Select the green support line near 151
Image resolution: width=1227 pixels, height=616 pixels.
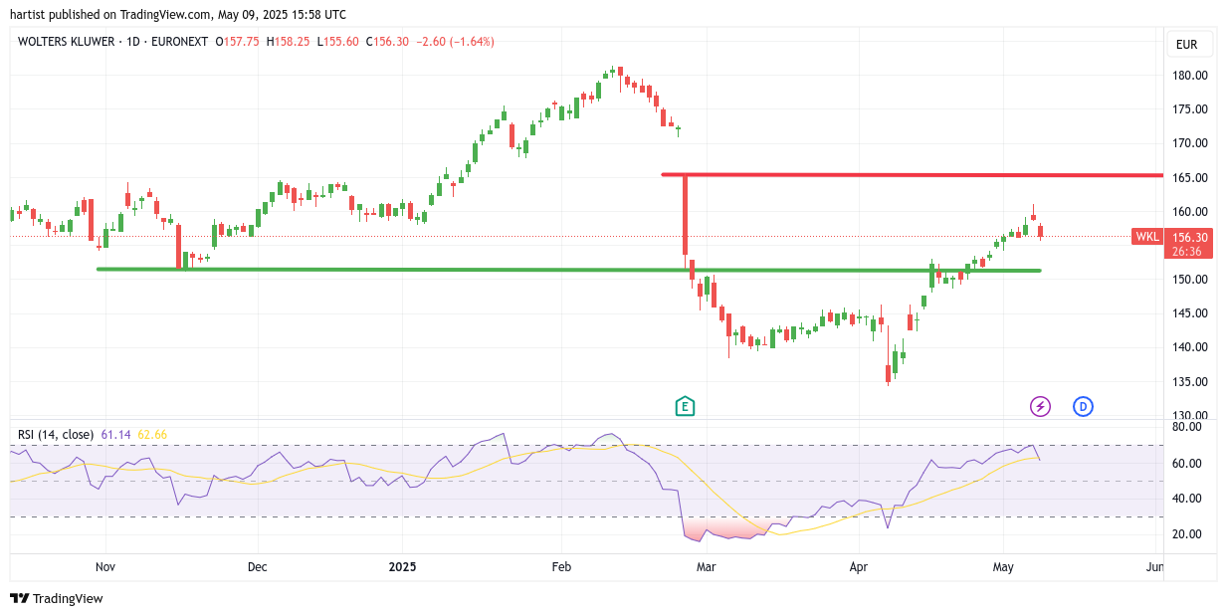point(568,270)
